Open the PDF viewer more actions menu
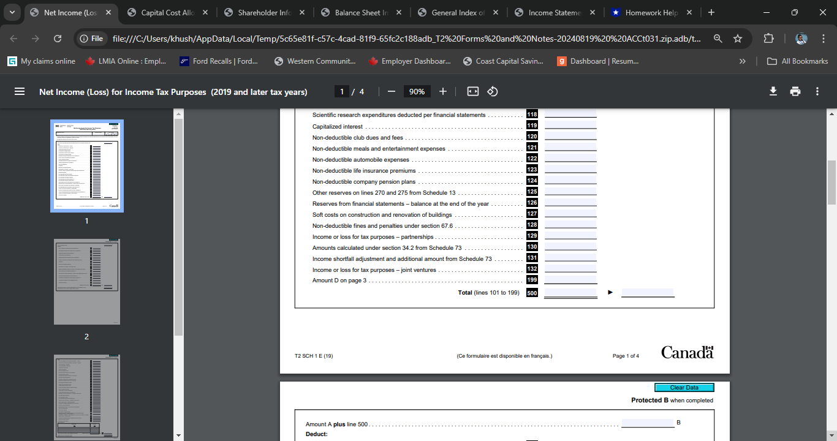The image size is (837, 441). click(817, 91)
